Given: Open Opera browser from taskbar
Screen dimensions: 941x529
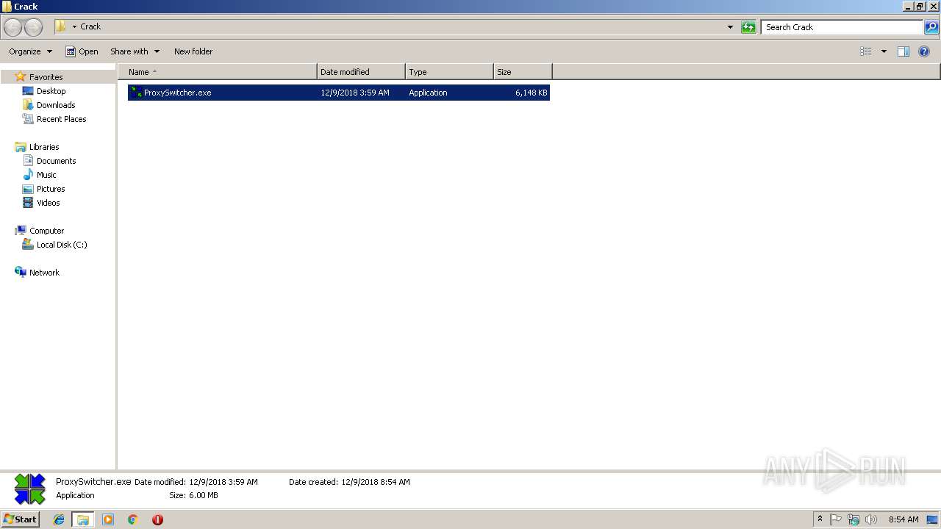Looking at the screenshot, I should click(157, 519).
